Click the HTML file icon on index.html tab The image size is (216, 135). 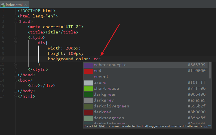pyautogui.click(x=3, y=5)
